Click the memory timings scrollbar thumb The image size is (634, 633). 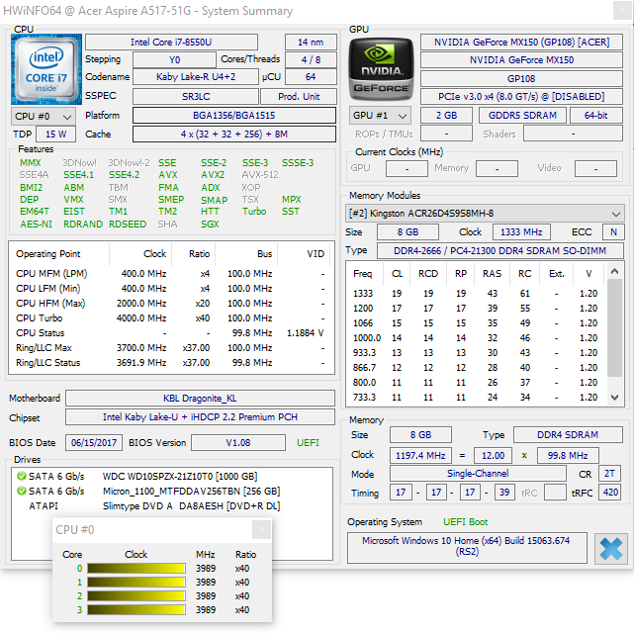tap(614, 327)
